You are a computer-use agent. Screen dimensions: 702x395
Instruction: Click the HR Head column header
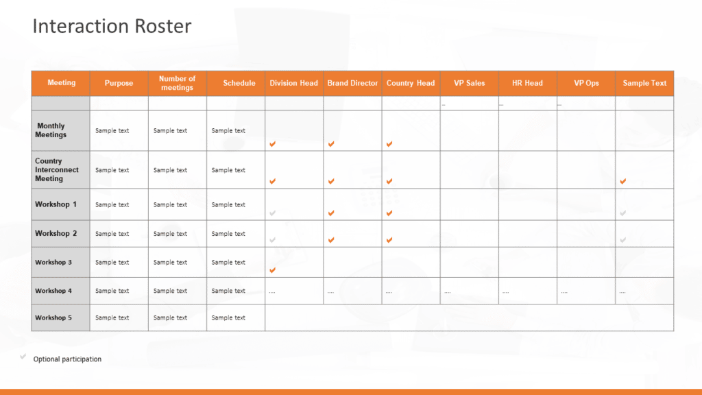pyautogui.click(x=527, y=83)
